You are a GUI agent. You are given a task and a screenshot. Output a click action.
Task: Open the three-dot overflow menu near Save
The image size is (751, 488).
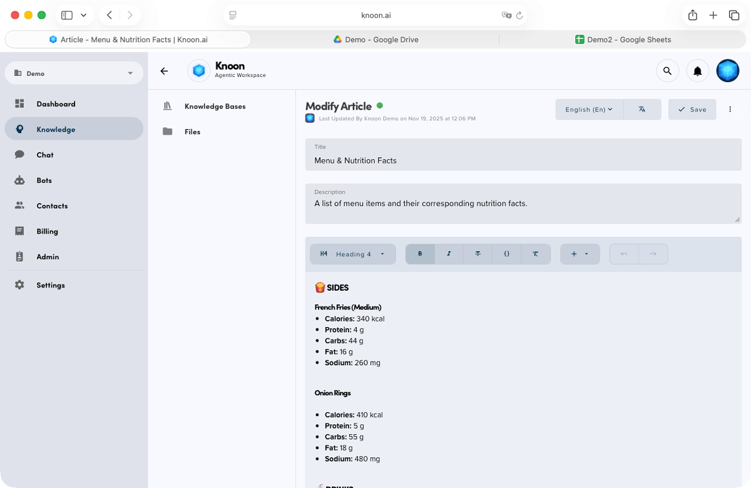pyautogui.click(x=730, y=109)
